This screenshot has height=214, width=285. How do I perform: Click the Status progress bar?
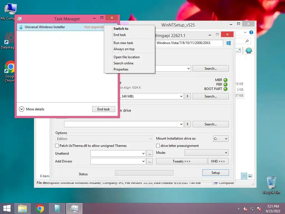(144, 173)
